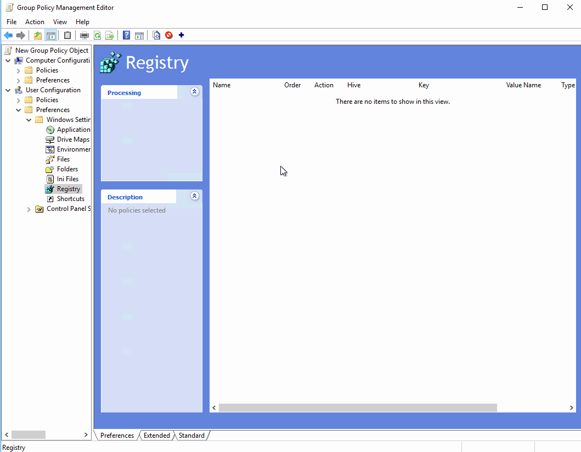Toggle Show/Hide Action Pane toolbar button
The width and height of the screenshot is (581, 452).
point(139,36)
